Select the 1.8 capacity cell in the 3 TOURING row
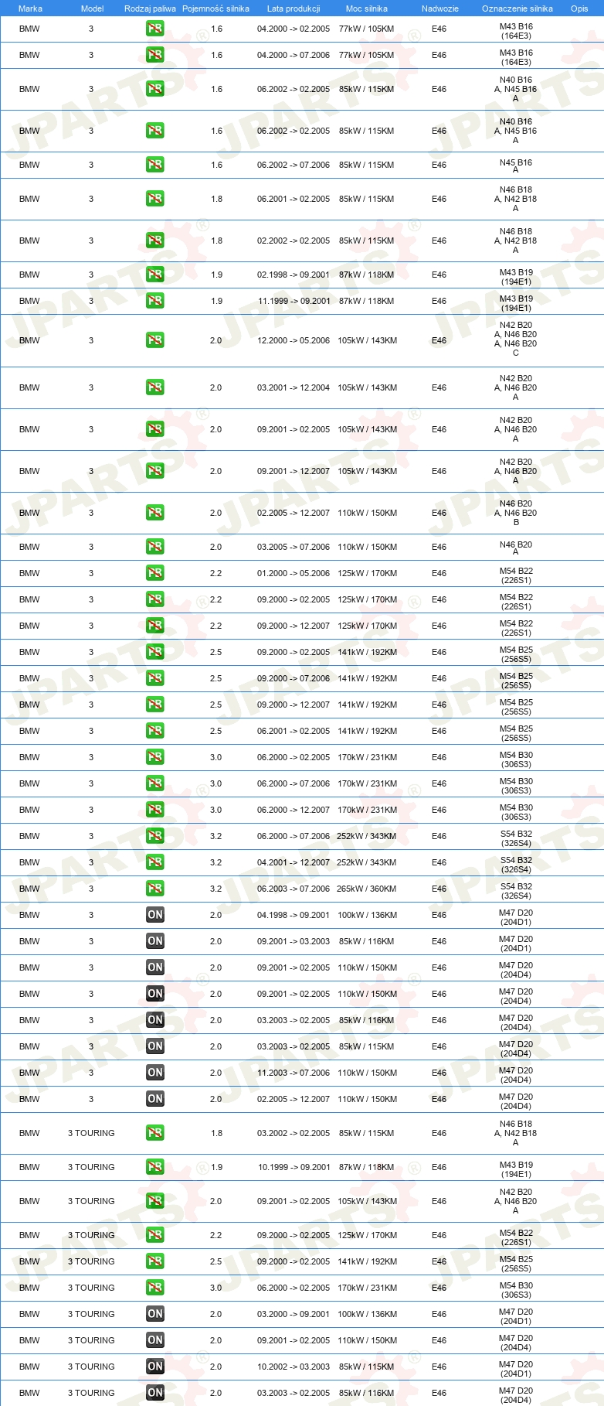 pos(216,1133)
